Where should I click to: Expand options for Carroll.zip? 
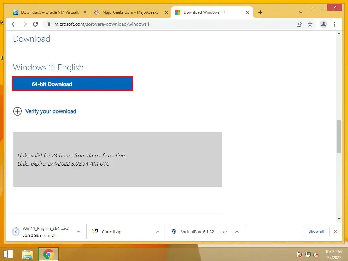tap(158, 232)
